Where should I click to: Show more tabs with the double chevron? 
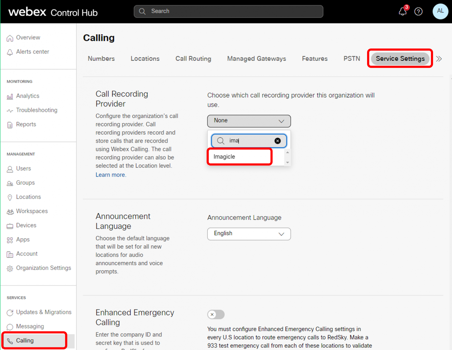pyautogui.click(x=439, y=59)
